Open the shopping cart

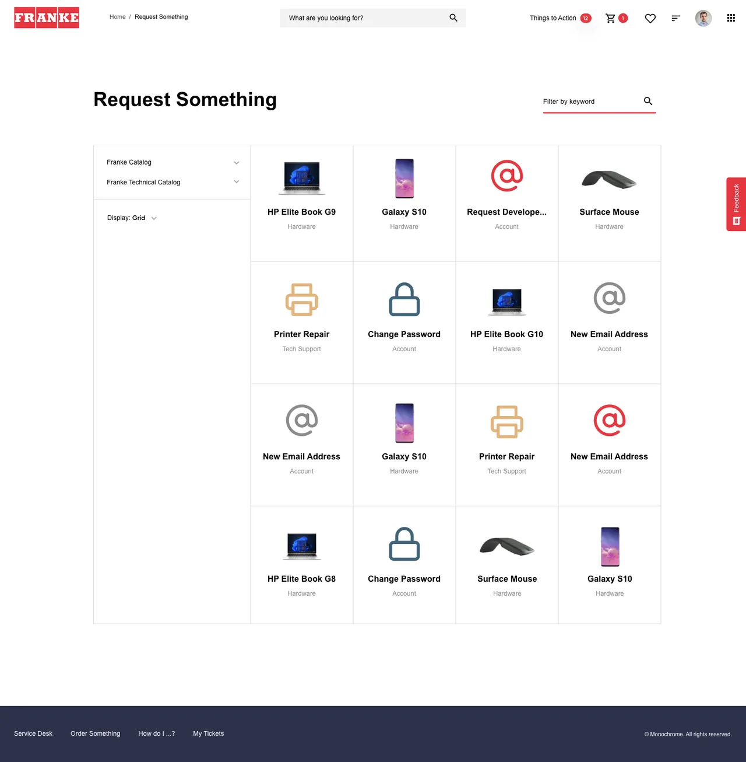coord(611,18)
